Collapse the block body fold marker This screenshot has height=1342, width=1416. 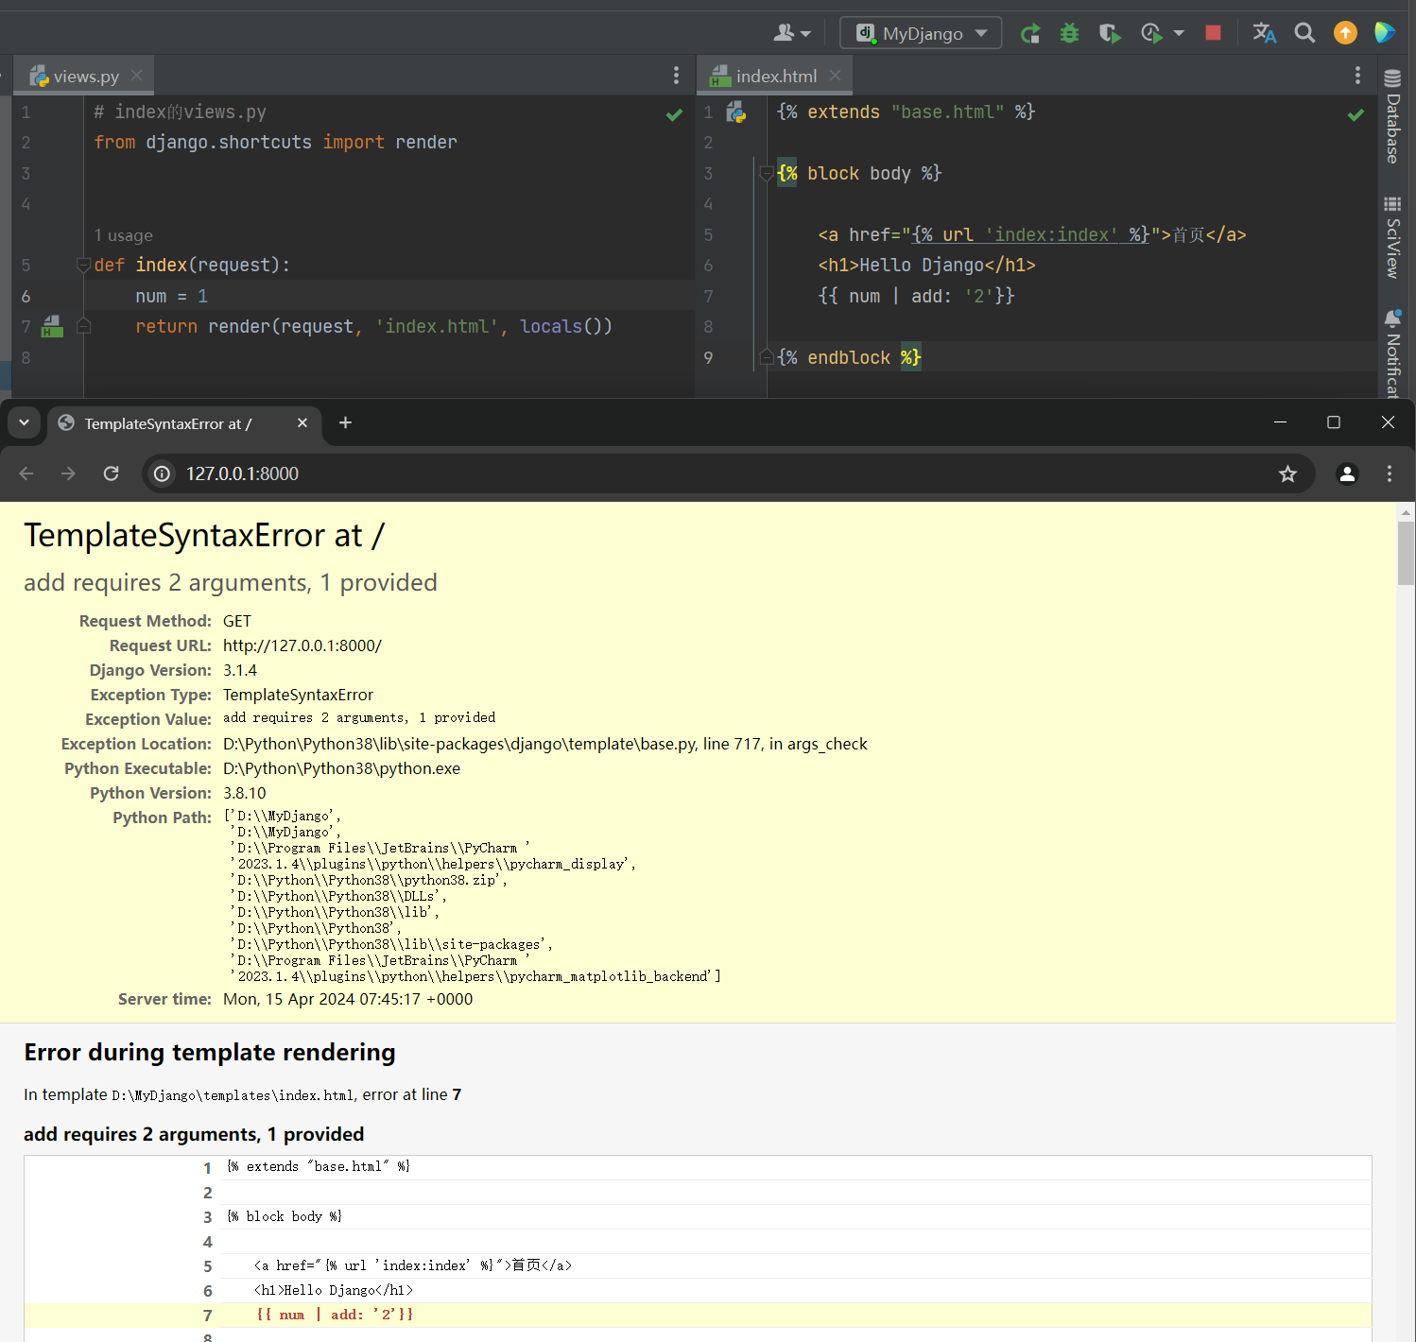coord(767,174)
